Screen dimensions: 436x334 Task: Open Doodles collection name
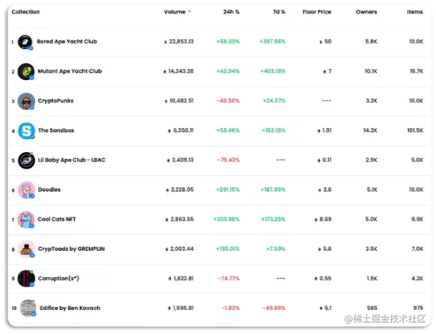click(49, 189)
